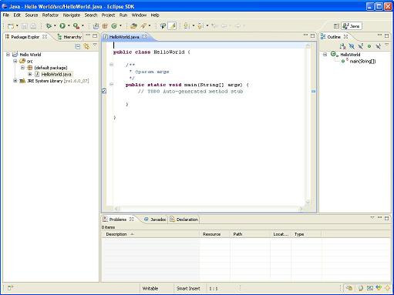The width and height of the screenshot is (394, 295).
Task: Switch to the Javadoc tab
Action: pyautogui.click(x=155, y=220)
